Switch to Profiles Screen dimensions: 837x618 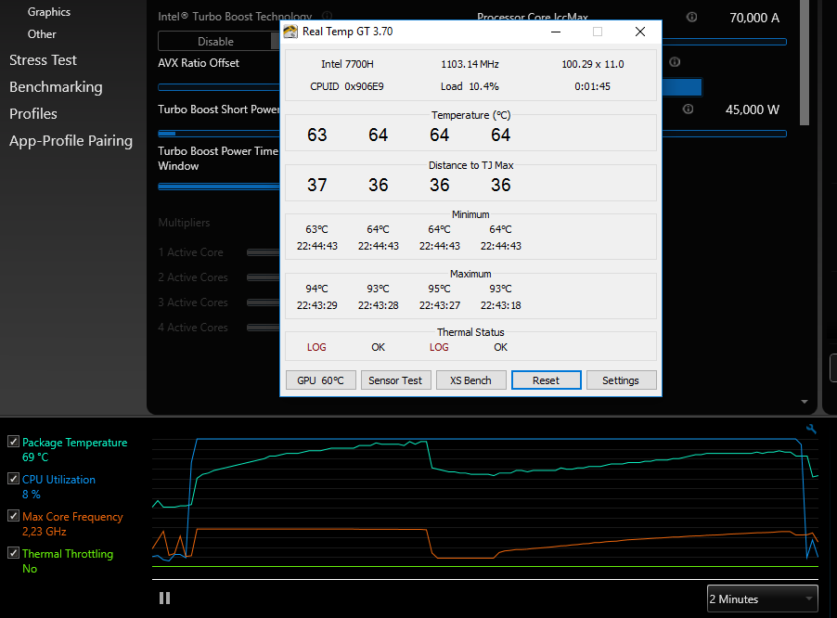click(x=33, y=114)
